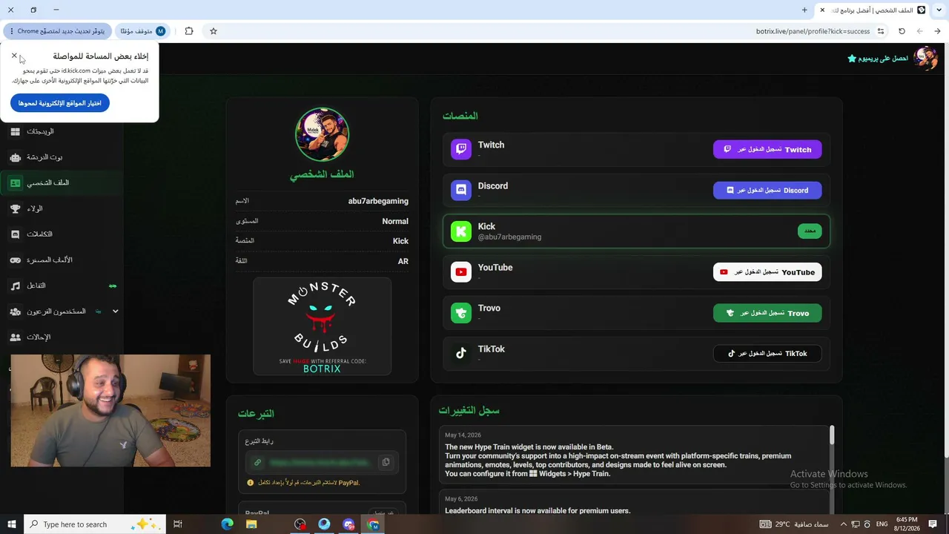
Task: Close the free up space popup
Action: coord(14,56)
